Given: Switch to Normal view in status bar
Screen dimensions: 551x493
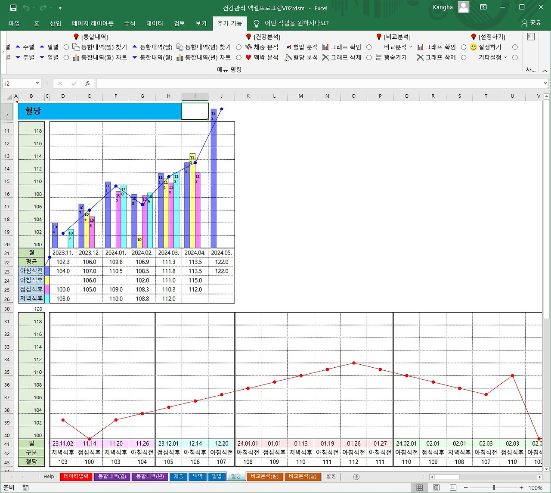Looking at the screenshot, I should coord(419,488).
